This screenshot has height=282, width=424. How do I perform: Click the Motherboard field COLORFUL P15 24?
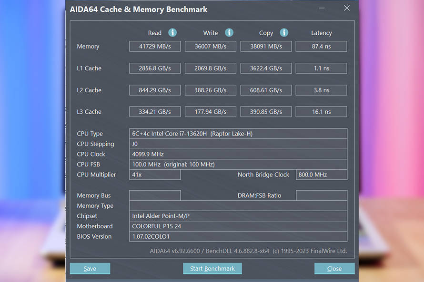(238, 226)
